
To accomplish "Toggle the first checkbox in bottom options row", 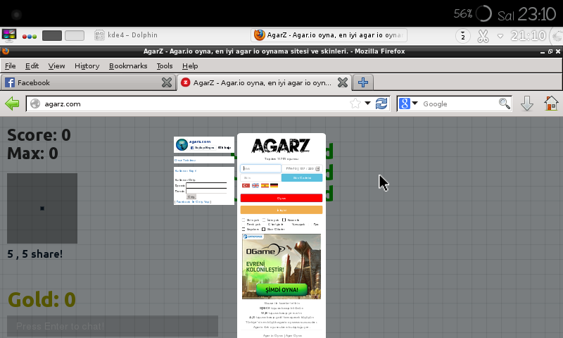I will (x=243, y=229).
